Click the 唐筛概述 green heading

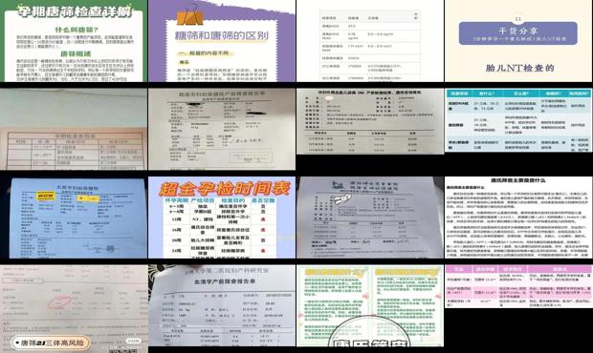click(76, 54)
